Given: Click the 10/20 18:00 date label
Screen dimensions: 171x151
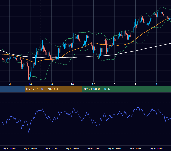Looking at the screenshot, I should coord(51,148).
